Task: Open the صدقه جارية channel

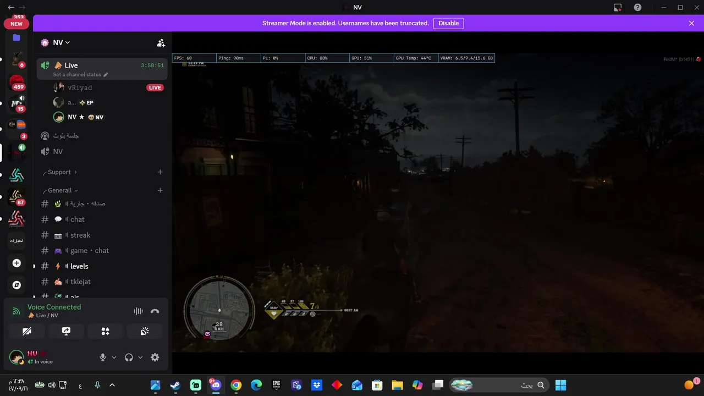Action: click(x=102, y=204)
